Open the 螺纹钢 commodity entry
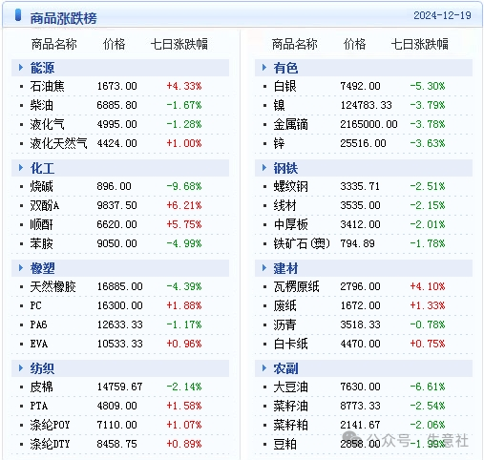484x460 pixels. pos(290,186)
